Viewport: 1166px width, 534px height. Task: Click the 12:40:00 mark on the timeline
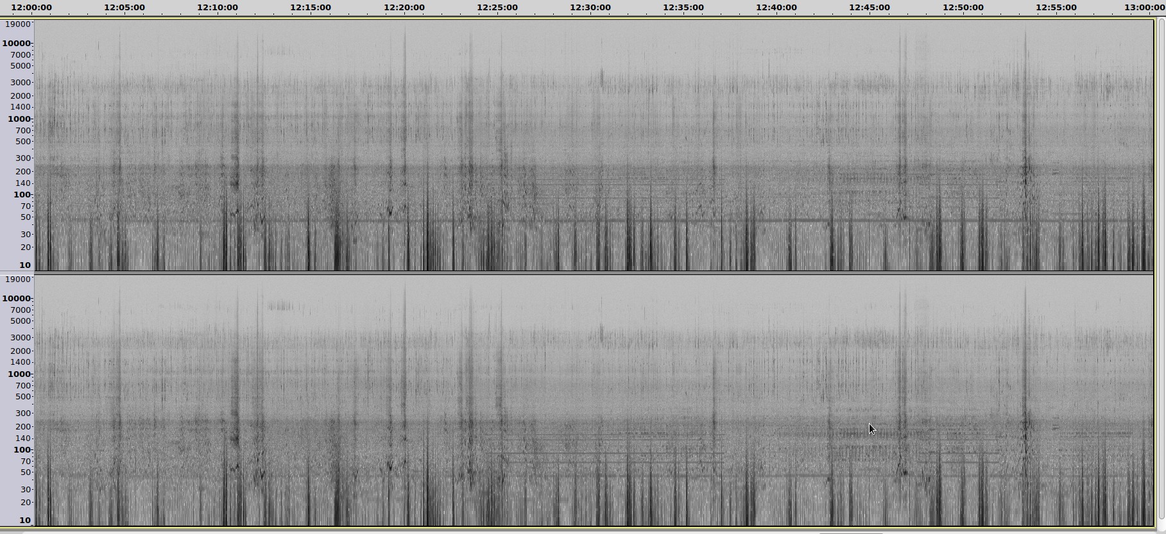(776, 8)
